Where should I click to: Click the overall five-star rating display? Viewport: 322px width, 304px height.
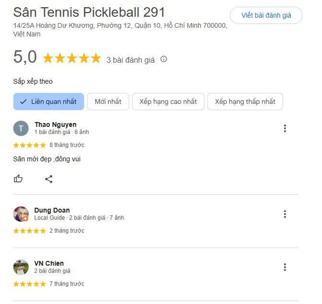[x=72, y=58]
